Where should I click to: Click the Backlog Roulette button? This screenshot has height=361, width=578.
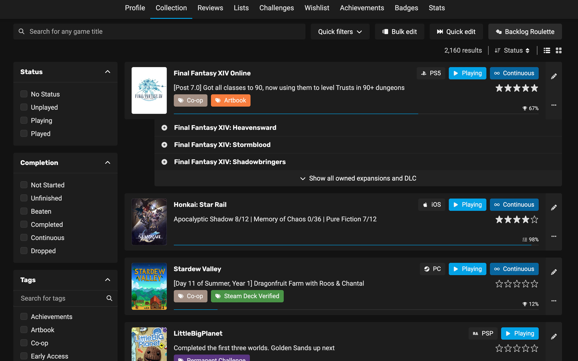pyautogui.click(x=525, y=31)
